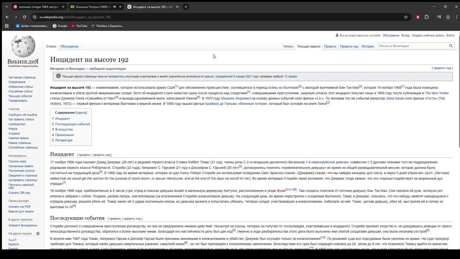
Task: Jump to '3 В искусстве' in contents
Action: click(x=62, y=129)
